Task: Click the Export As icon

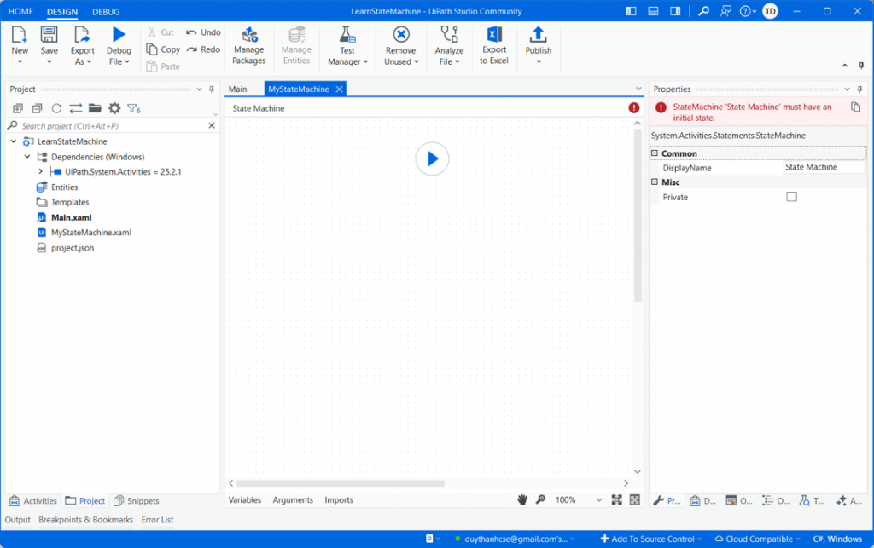Action: [x=82, y=34]
